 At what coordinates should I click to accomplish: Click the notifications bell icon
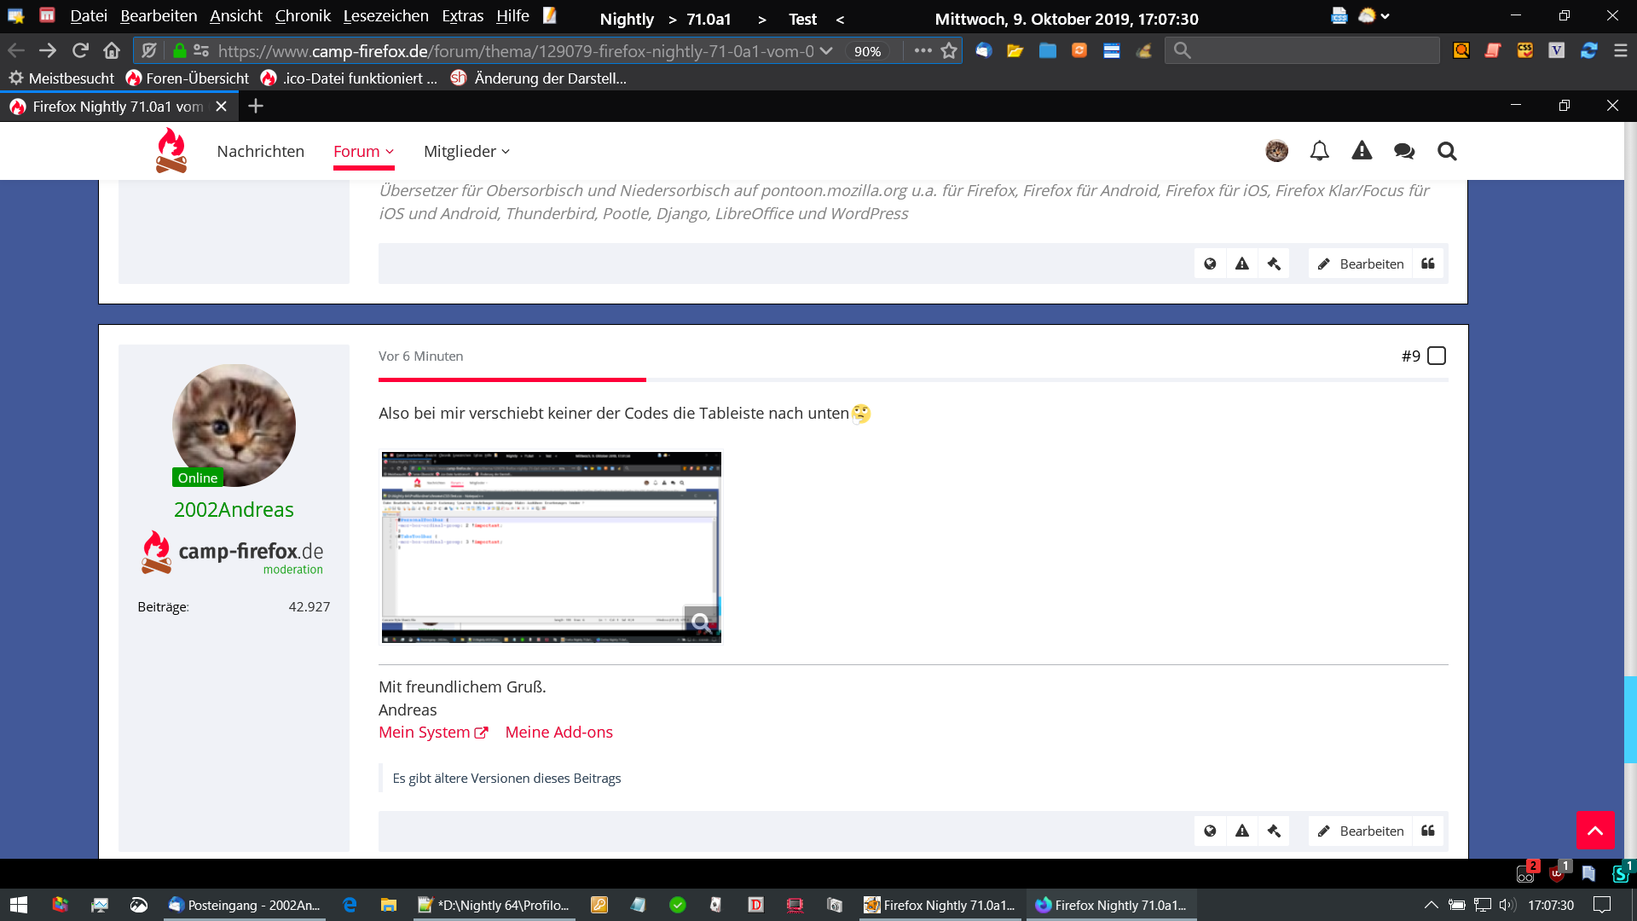(1319, 151)
